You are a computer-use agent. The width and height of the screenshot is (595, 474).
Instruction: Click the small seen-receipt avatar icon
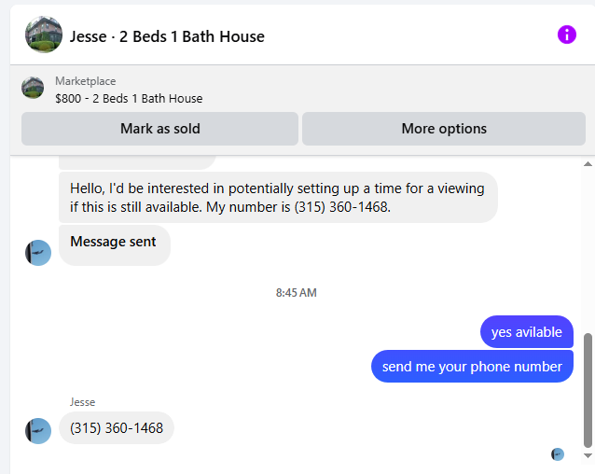pos(558,454)
